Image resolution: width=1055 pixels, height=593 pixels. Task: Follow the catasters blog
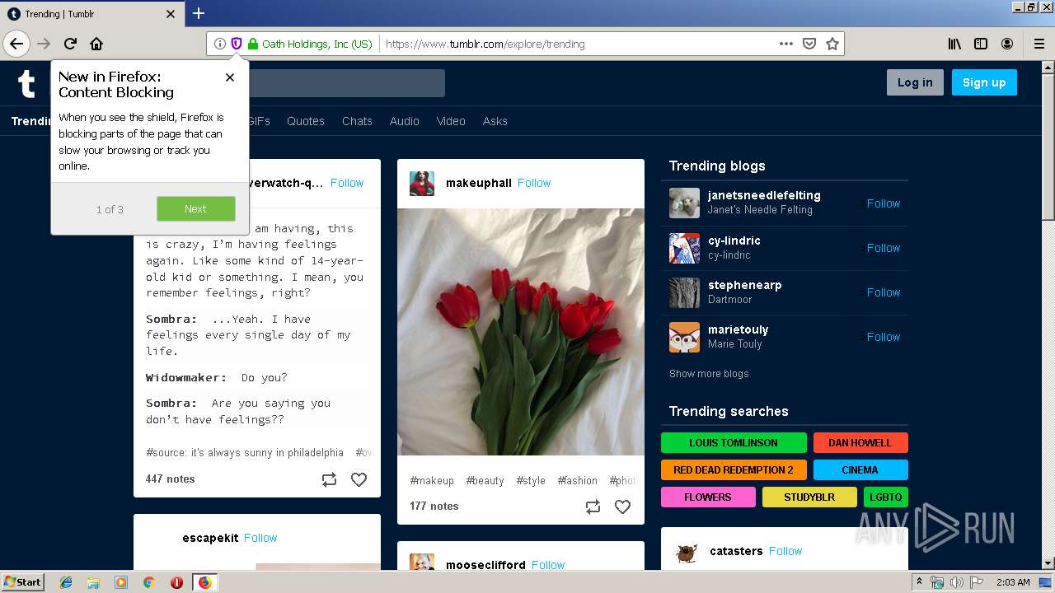tap(785, 551)
